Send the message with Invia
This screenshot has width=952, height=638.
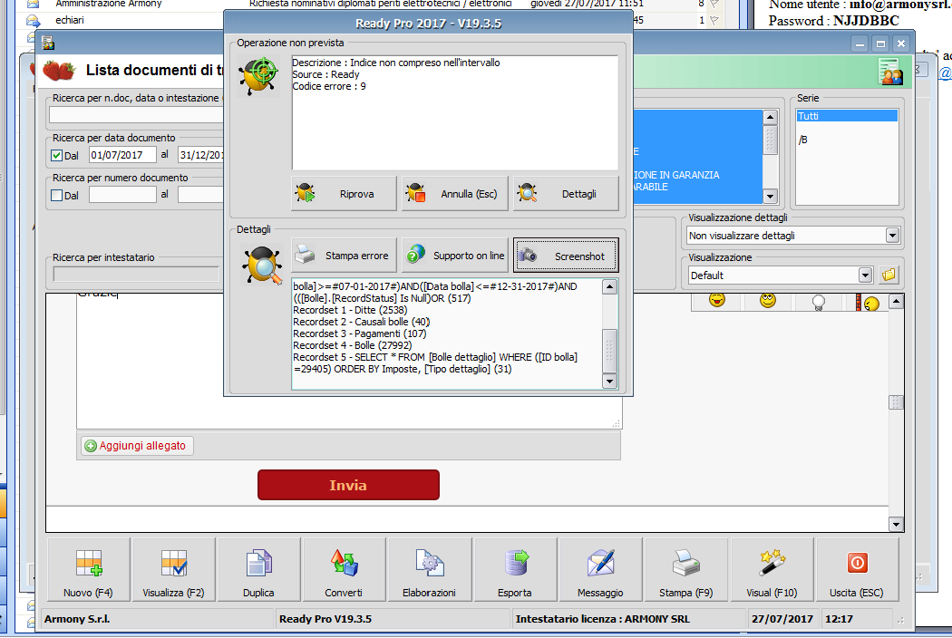pos(348,485)
